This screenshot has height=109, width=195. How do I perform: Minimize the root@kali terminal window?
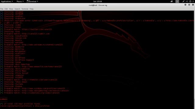coord(185,5)
